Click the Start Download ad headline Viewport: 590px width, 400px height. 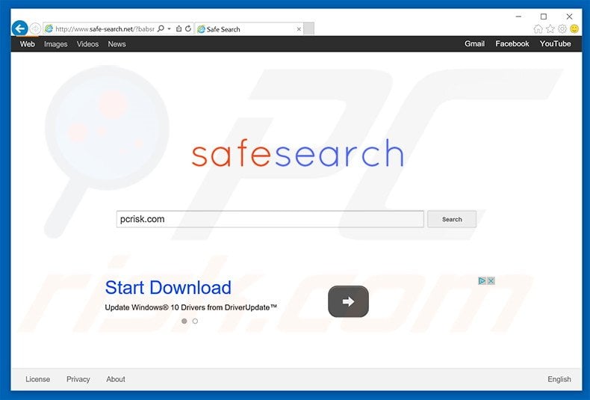(x=168, y=288)
